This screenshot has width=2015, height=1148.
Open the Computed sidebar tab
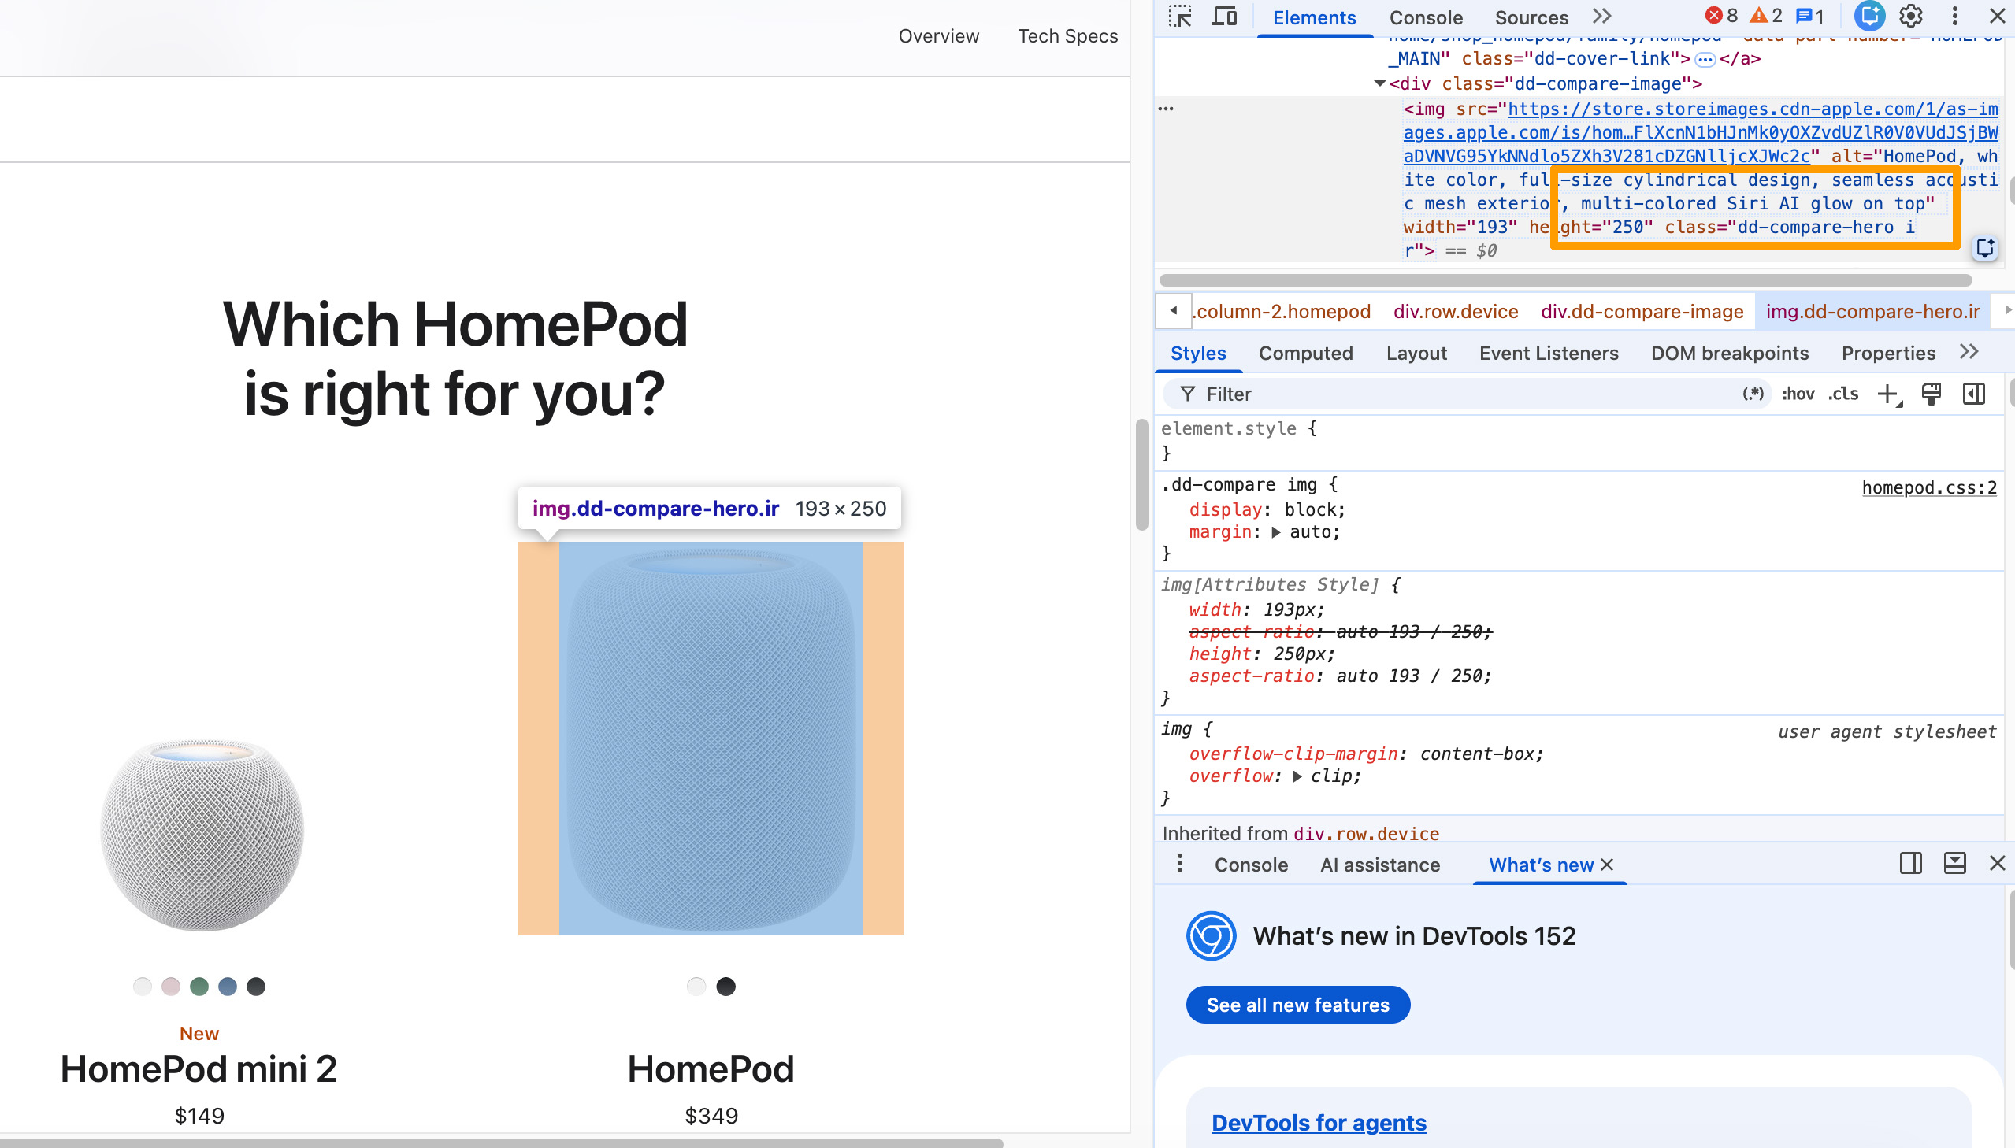pos(1305,354)
